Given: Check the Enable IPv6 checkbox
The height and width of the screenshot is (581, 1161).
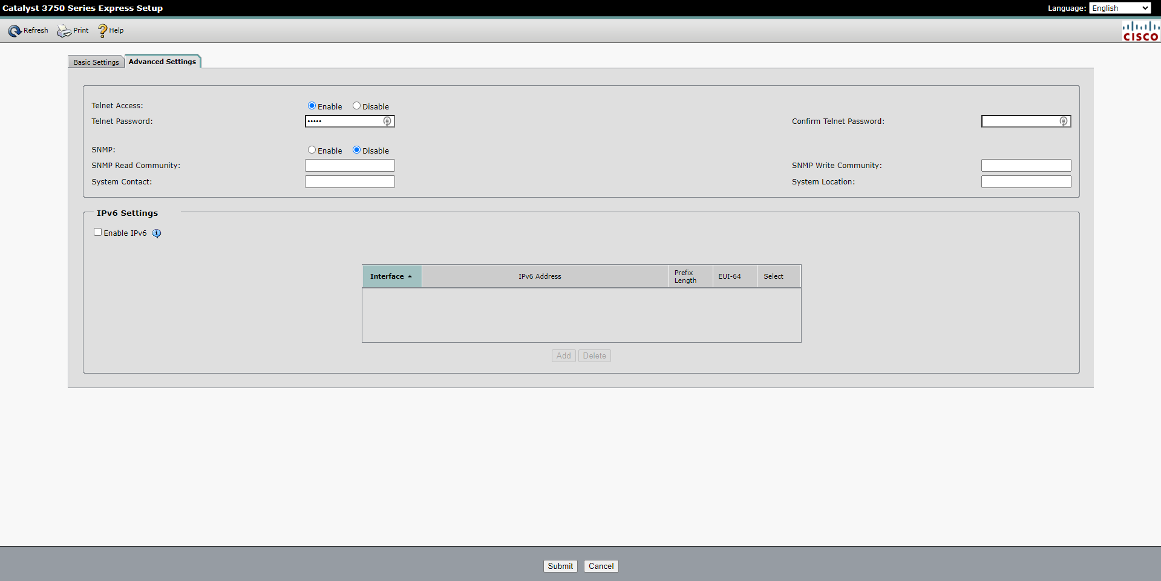Looking at the screenshot, I should coord(97,232).
